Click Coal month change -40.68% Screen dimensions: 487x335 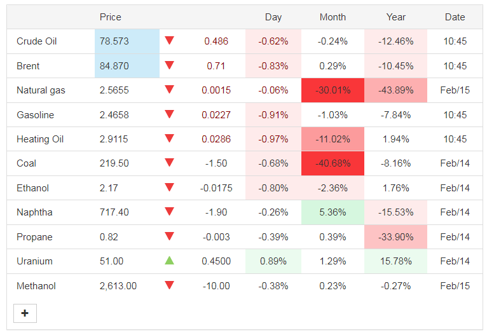pyautogui.click(x=333, y=163)
